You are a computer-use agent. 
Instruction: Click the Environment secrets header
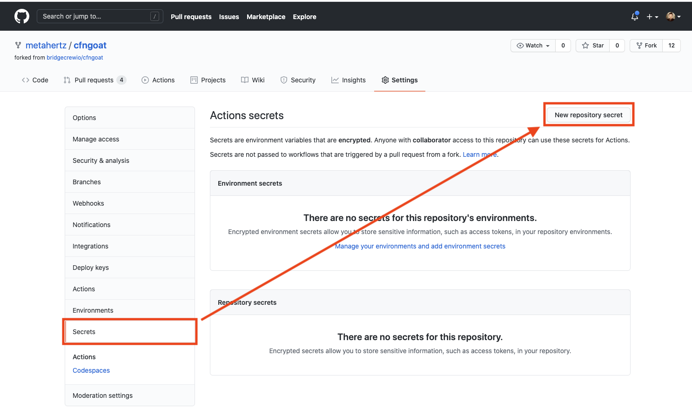pos(250,183)
